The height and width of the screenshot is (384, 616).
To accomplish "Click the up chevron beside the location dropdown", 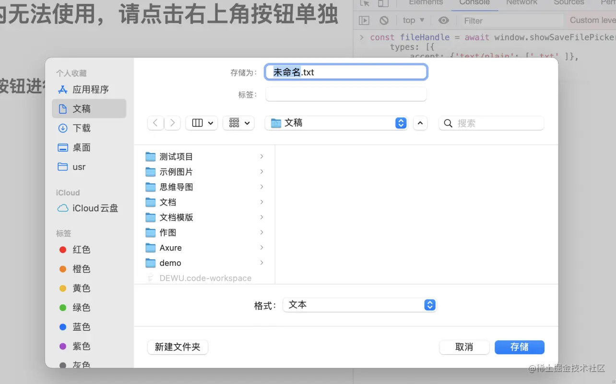I will 420,123.
